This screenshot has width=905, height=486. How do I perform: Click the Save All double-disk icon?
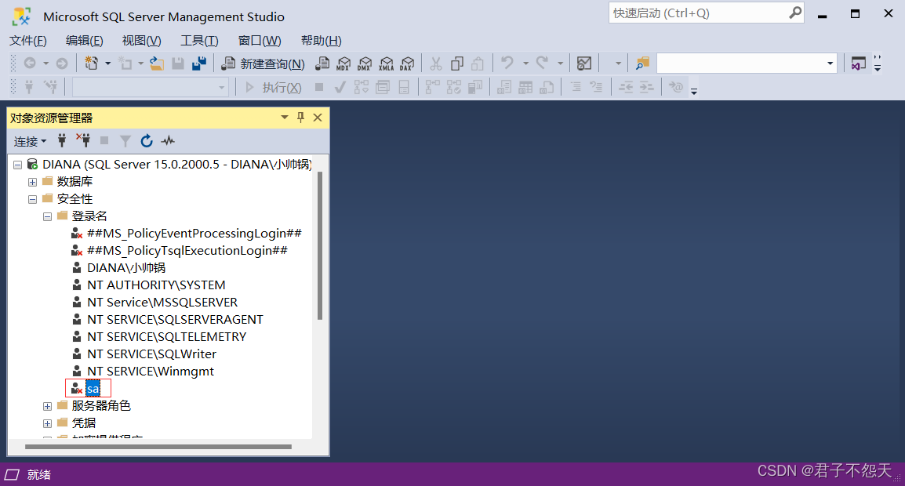click(x=199, y=63)
